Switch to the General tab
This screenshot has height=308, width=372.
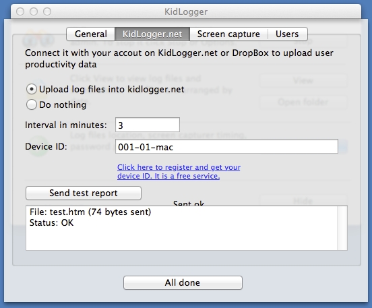(91, 34)
